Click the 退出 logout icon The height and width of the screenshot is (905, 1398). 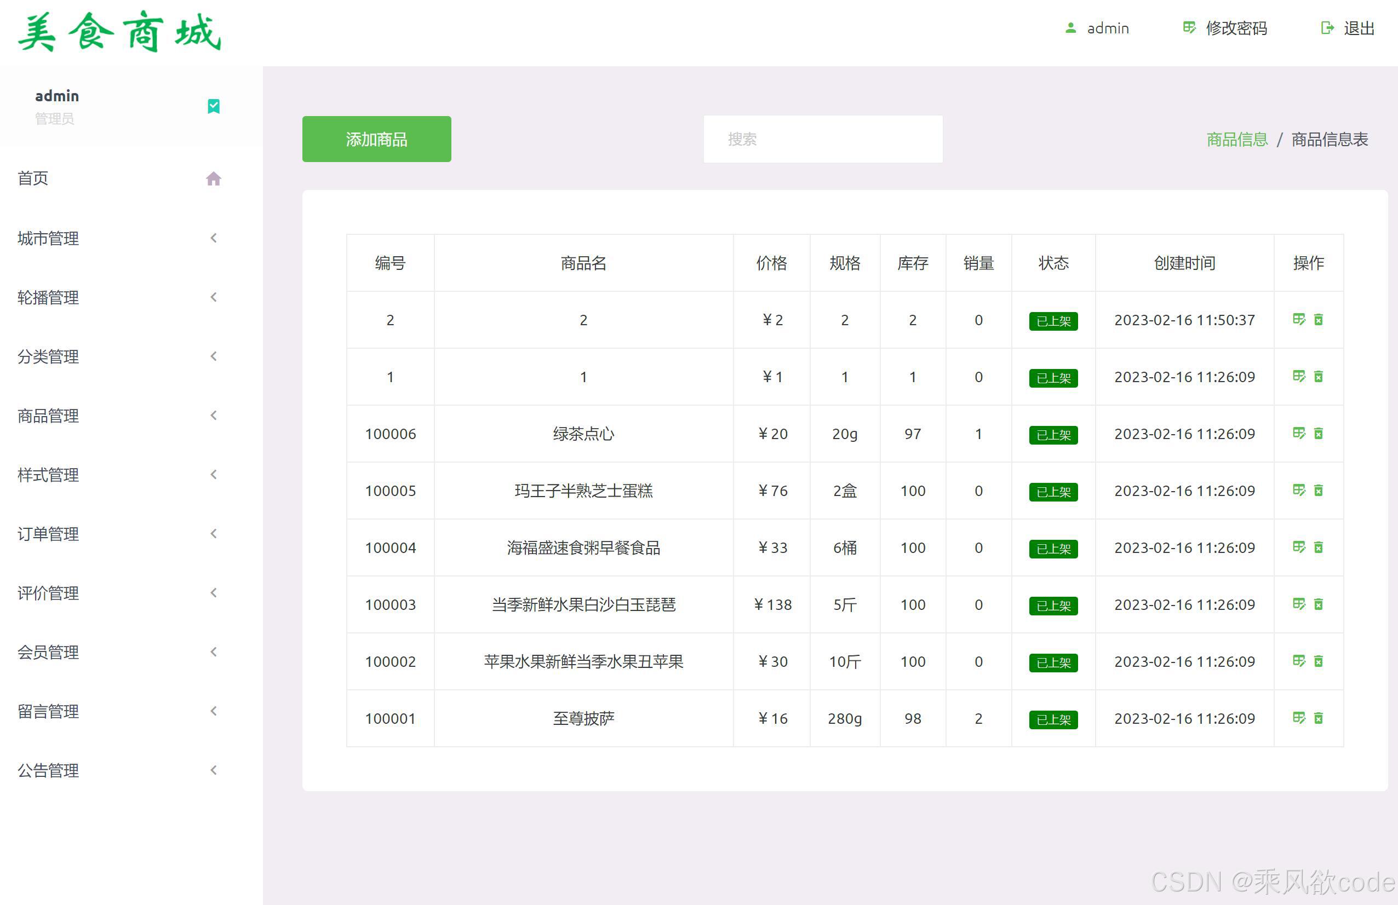click(x=1327, y=28)
